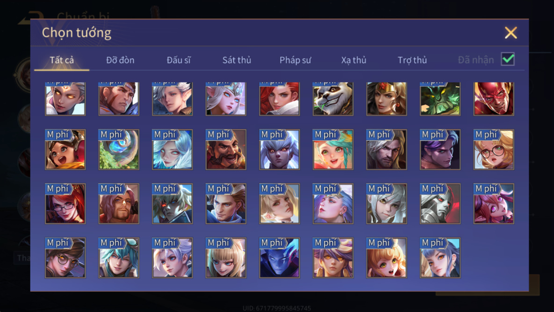Select the Đấu sĩ tab
This screenshot has width=554, height=312.
179,60
